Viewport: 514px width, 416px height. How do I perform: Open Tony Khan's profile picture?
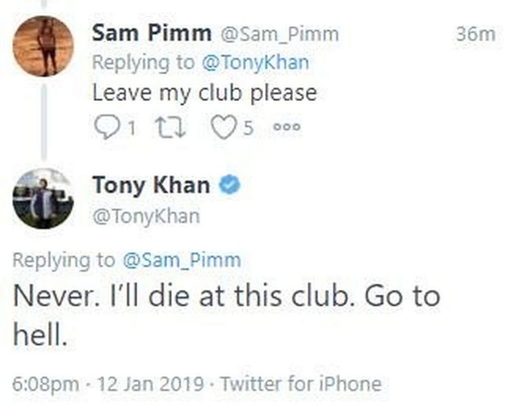43,198
